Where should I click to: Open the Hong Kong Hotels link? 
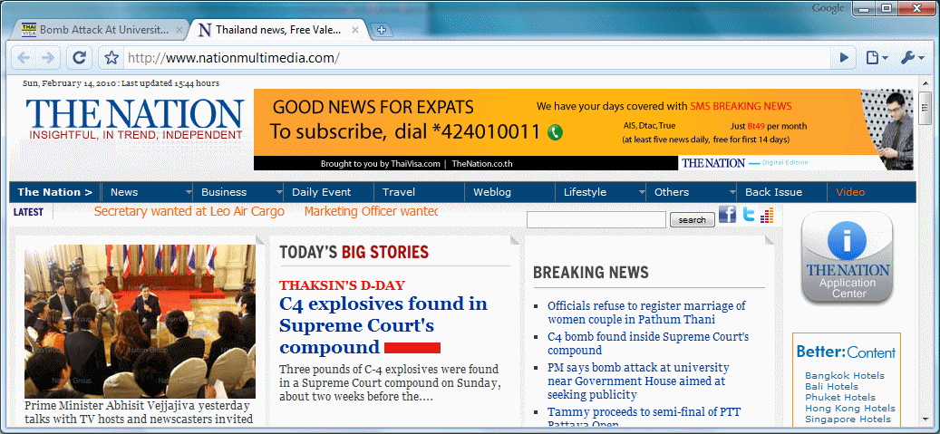coord(850,409)
